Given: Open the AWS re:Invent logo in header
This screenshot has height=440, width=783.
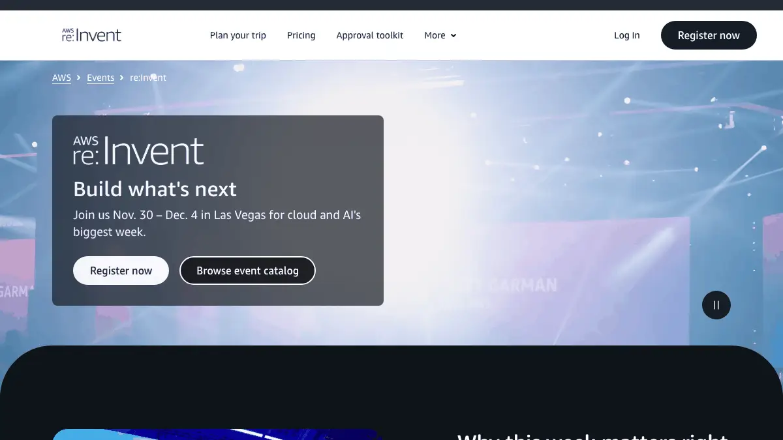Looking at the screenshot, I should (x=91, y=35).
